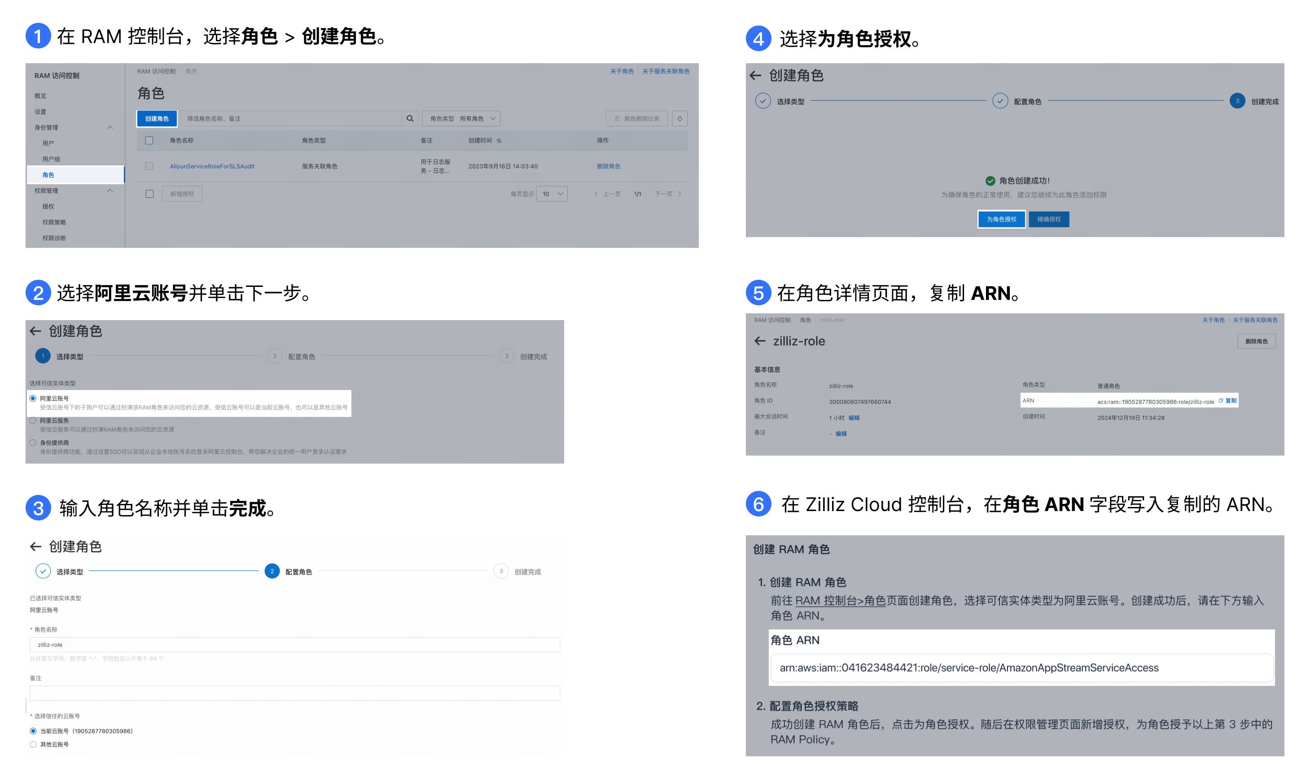Select the 其他云账号 radio option

pos(33,744)
